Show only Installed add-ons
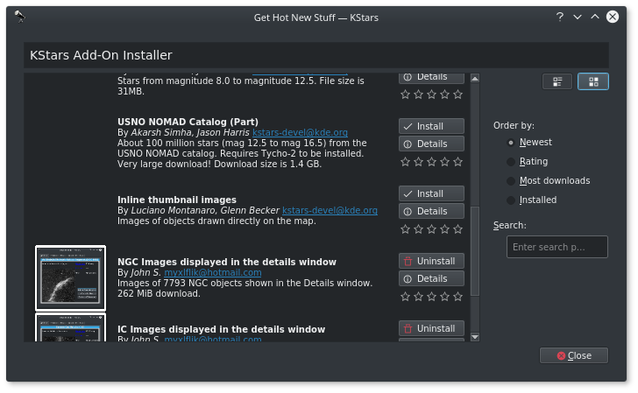The height and width of the screenshot is (393, 638). coord(532,200)
